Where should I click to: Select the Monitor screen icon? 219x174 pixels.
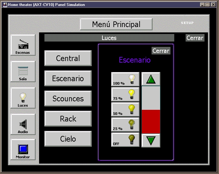(23, 150)
